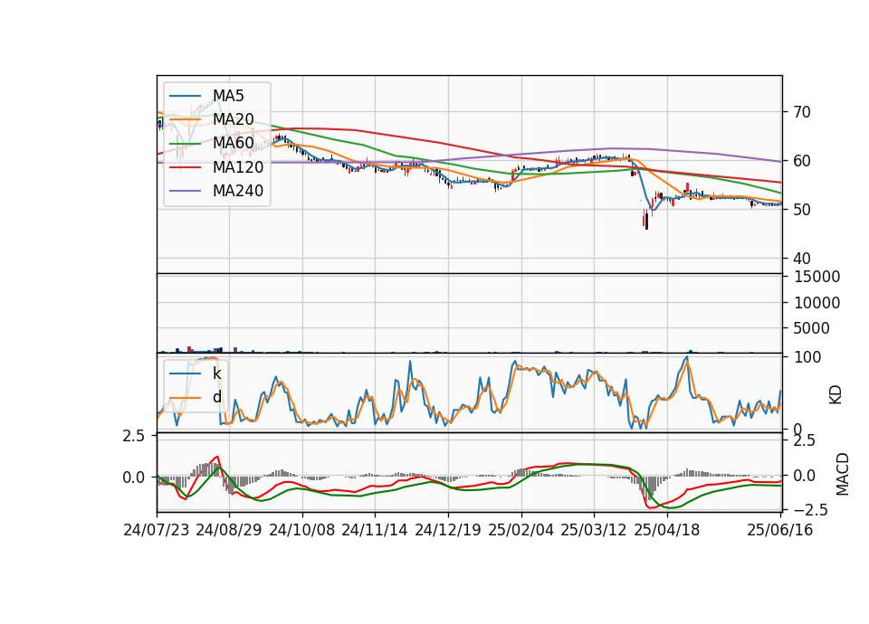Click the d legend label in KD panel

click(x=216, y=397)
